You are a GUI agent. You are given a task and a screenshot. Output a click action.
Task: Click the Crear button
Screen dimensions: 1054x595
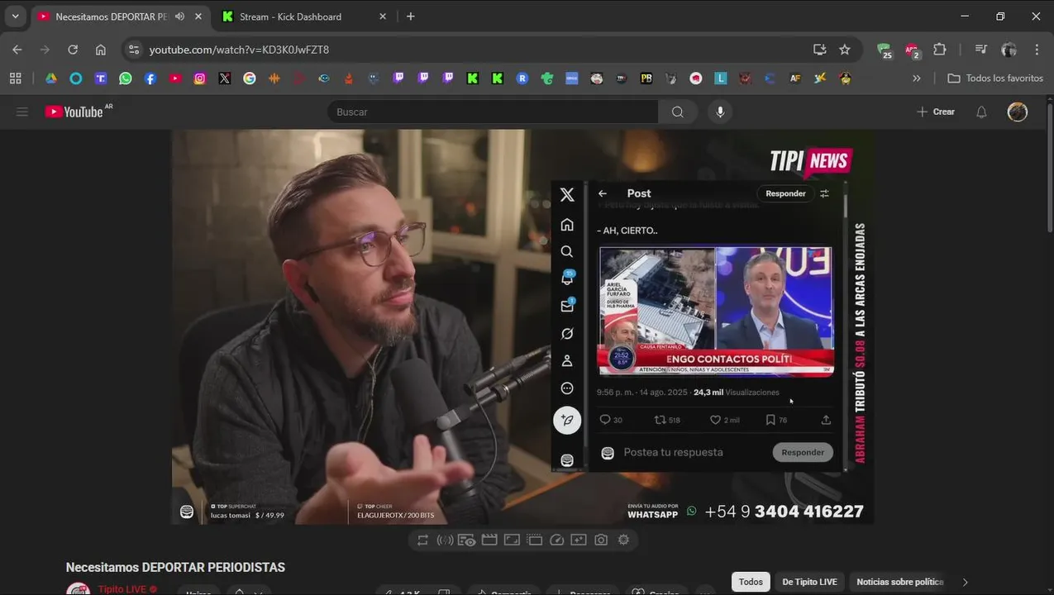[x=935, y=112]
